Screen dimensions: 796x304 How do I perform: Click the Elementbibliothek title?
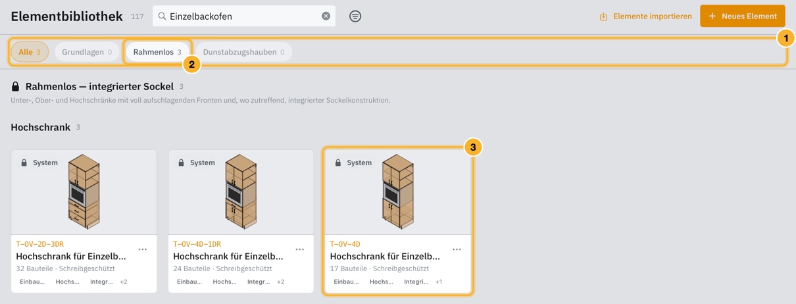pos(66,16)
